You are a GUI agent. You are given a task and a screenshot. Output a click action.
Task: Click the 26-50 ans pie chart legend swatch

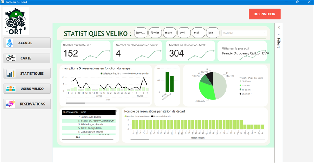[241, 81]
